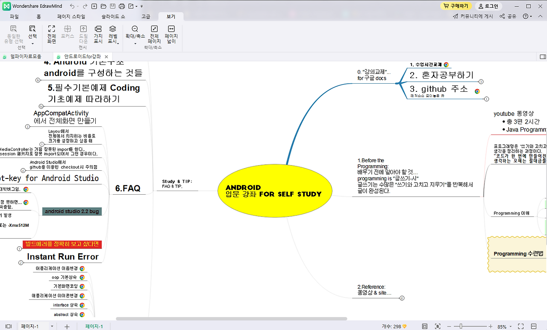This screenshot has height=330, width=547.
Task: Expand the 2.Reference branch count bubble
Action: coord(402,298)
